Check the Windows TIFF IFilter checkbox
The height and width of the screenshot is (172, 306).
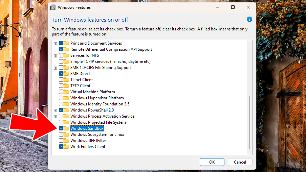(61, 140)
